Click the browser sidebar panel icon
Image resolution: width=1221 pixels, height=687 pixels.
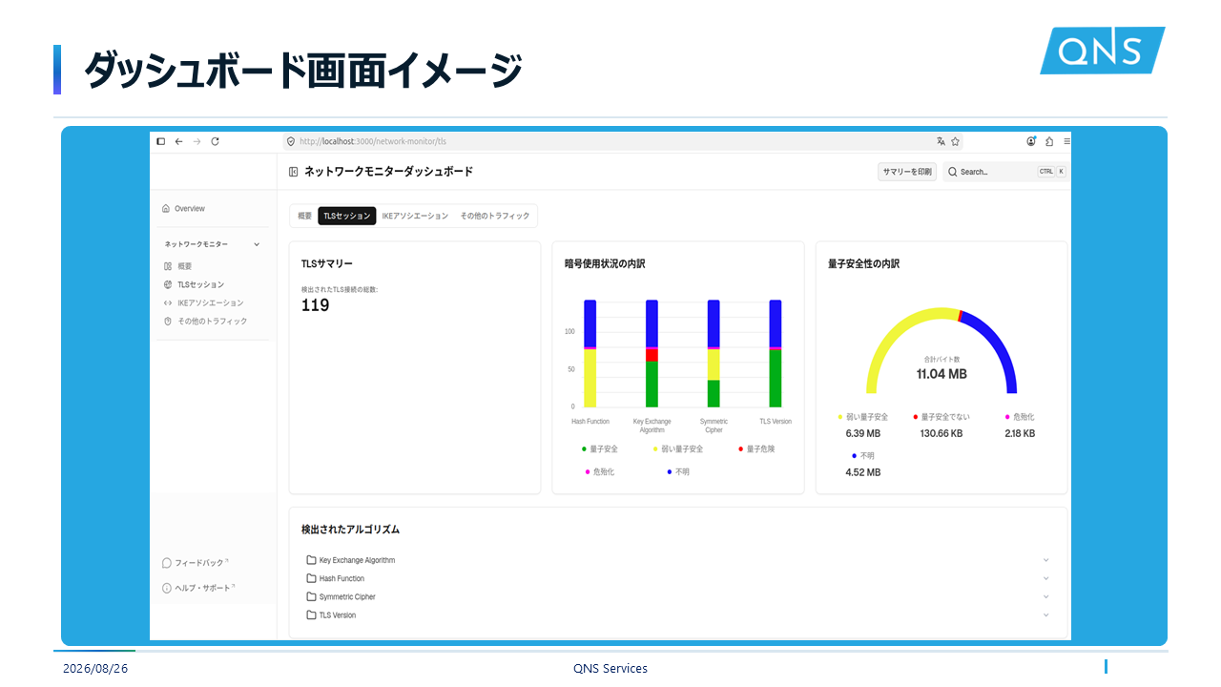tap(161, 141)
